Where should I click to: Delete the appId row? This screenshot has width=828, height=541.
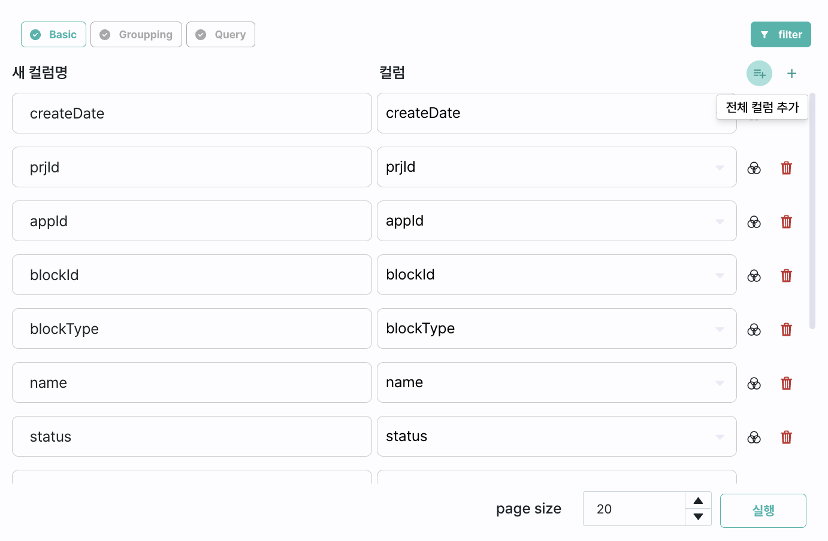[787, 221]
